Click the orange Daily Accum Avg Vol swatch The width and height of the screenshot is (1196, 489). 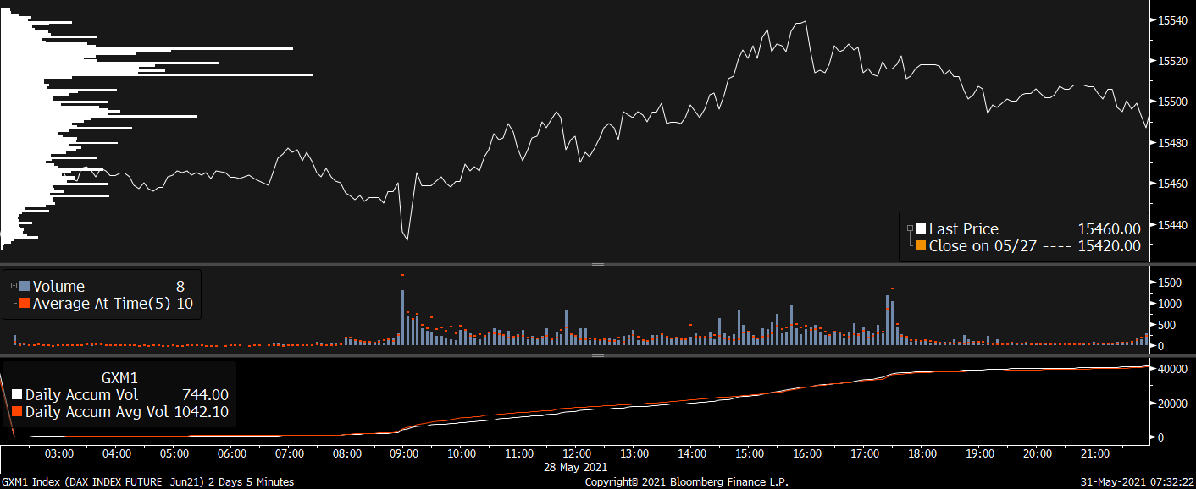[17, 412]
